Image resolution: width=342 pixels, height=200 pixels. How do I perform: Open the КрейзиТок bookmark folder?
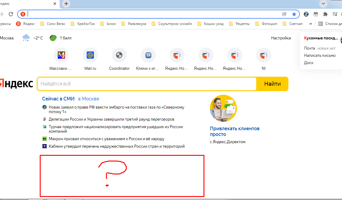point(83,24)
